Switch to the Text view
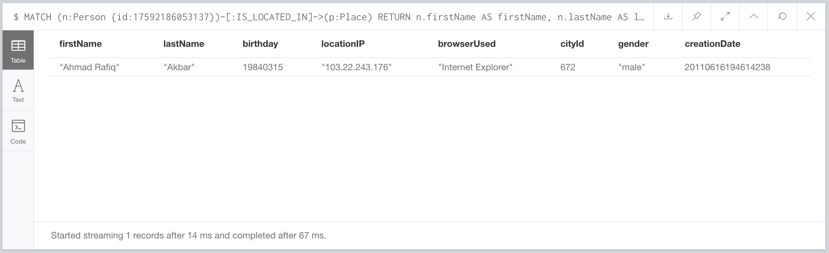The height and width of the screenshot is (253, 829). pyautogui.click(x=18, y=91)
